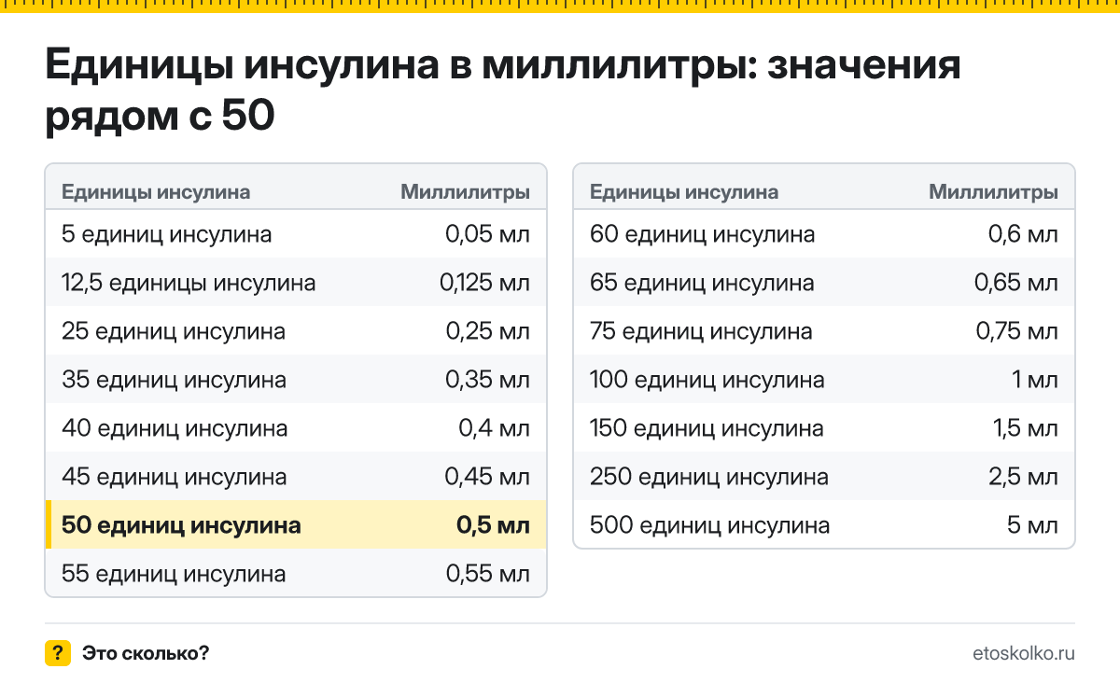
Task: Click the '1,5 мл' value
Action: click(1026, 428)
